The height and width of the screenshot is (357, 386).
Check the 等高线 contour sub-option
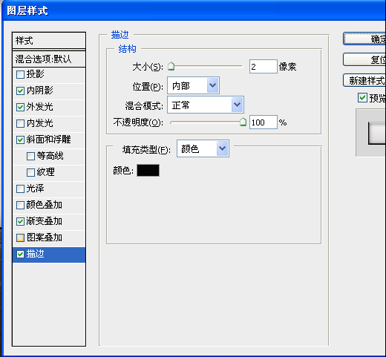30,156
